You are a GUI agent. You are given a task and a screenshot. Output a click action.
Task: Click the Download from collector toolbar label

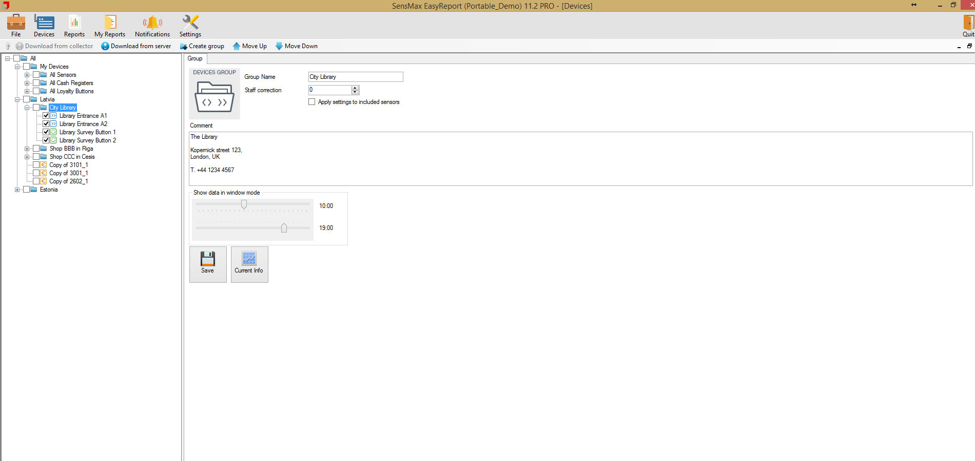click(x=59, y=46)
